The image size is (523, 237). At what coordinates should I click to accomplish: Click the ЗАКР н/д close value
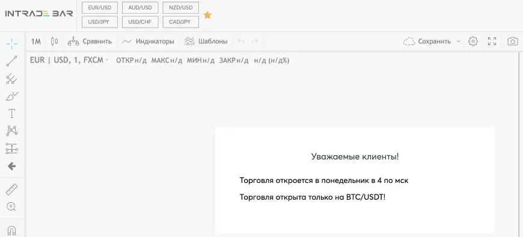[234, 60]
